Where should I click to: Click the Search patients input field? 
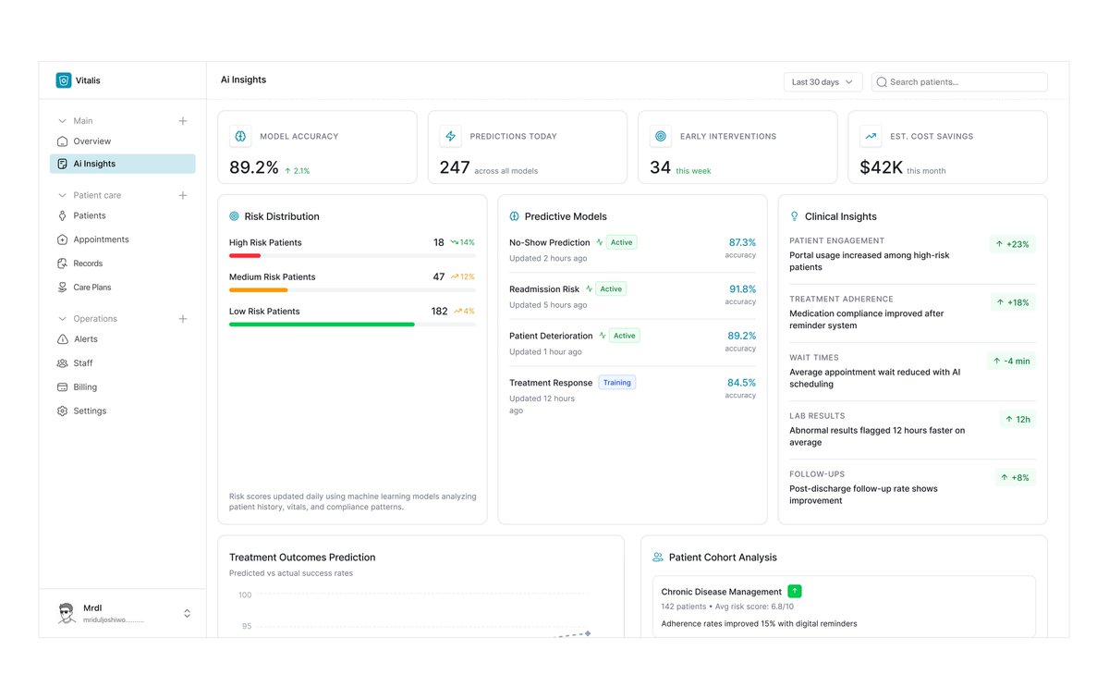(x=959, y=82)
